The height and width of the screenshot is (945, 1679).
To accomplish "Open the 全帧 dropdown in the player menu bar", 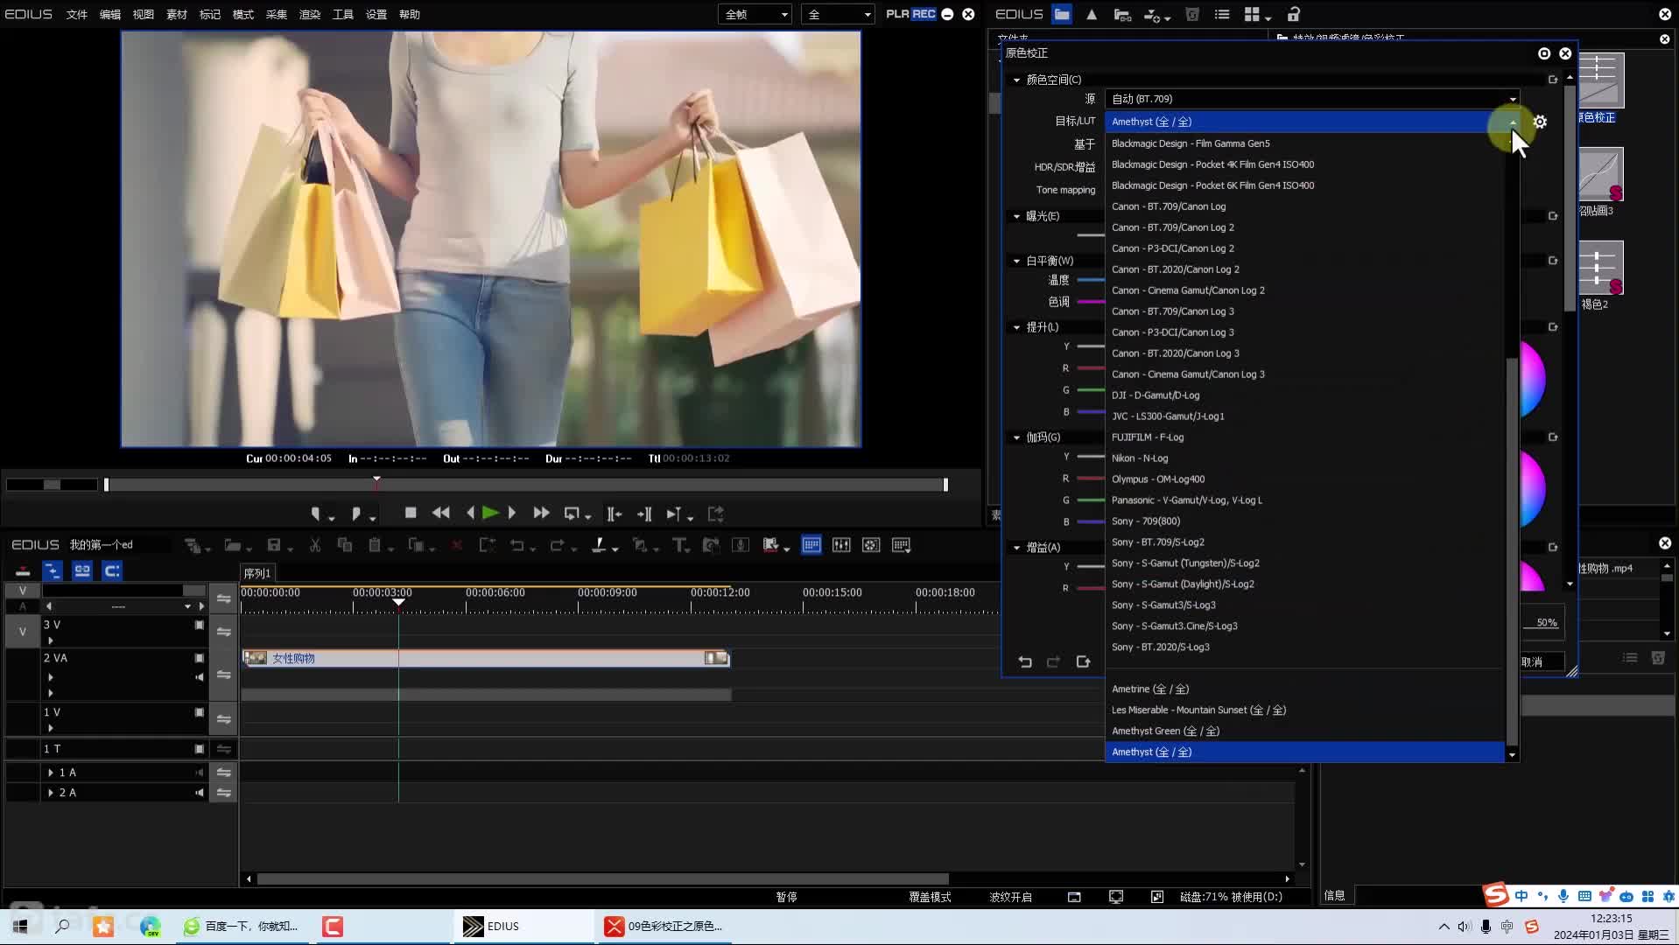I will (x=755, y=14).
